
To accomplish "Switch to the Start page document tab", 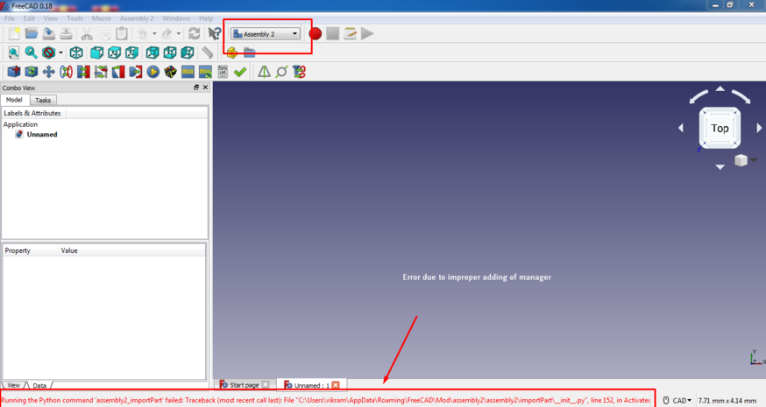I will (x=245, y=385).
